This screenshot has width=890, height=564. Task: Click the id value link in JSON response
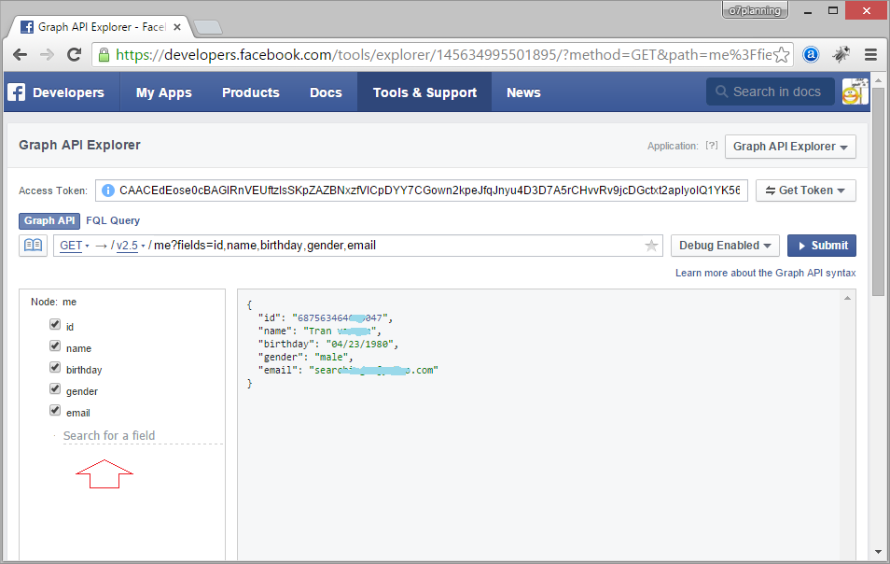click(341, 317)
